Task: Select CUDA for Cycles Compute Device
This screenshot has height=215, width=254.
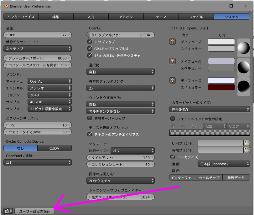Action: (54, 148)
